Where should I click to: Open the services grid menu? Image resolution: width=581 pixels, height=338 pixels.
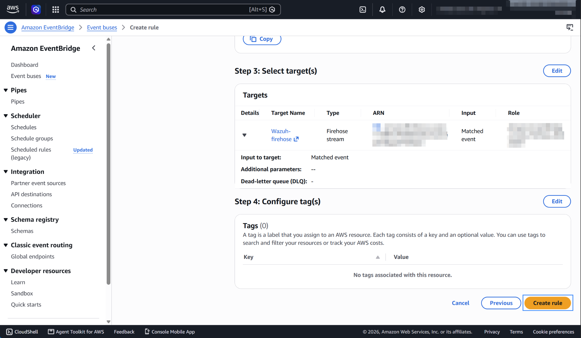[56, 10]
